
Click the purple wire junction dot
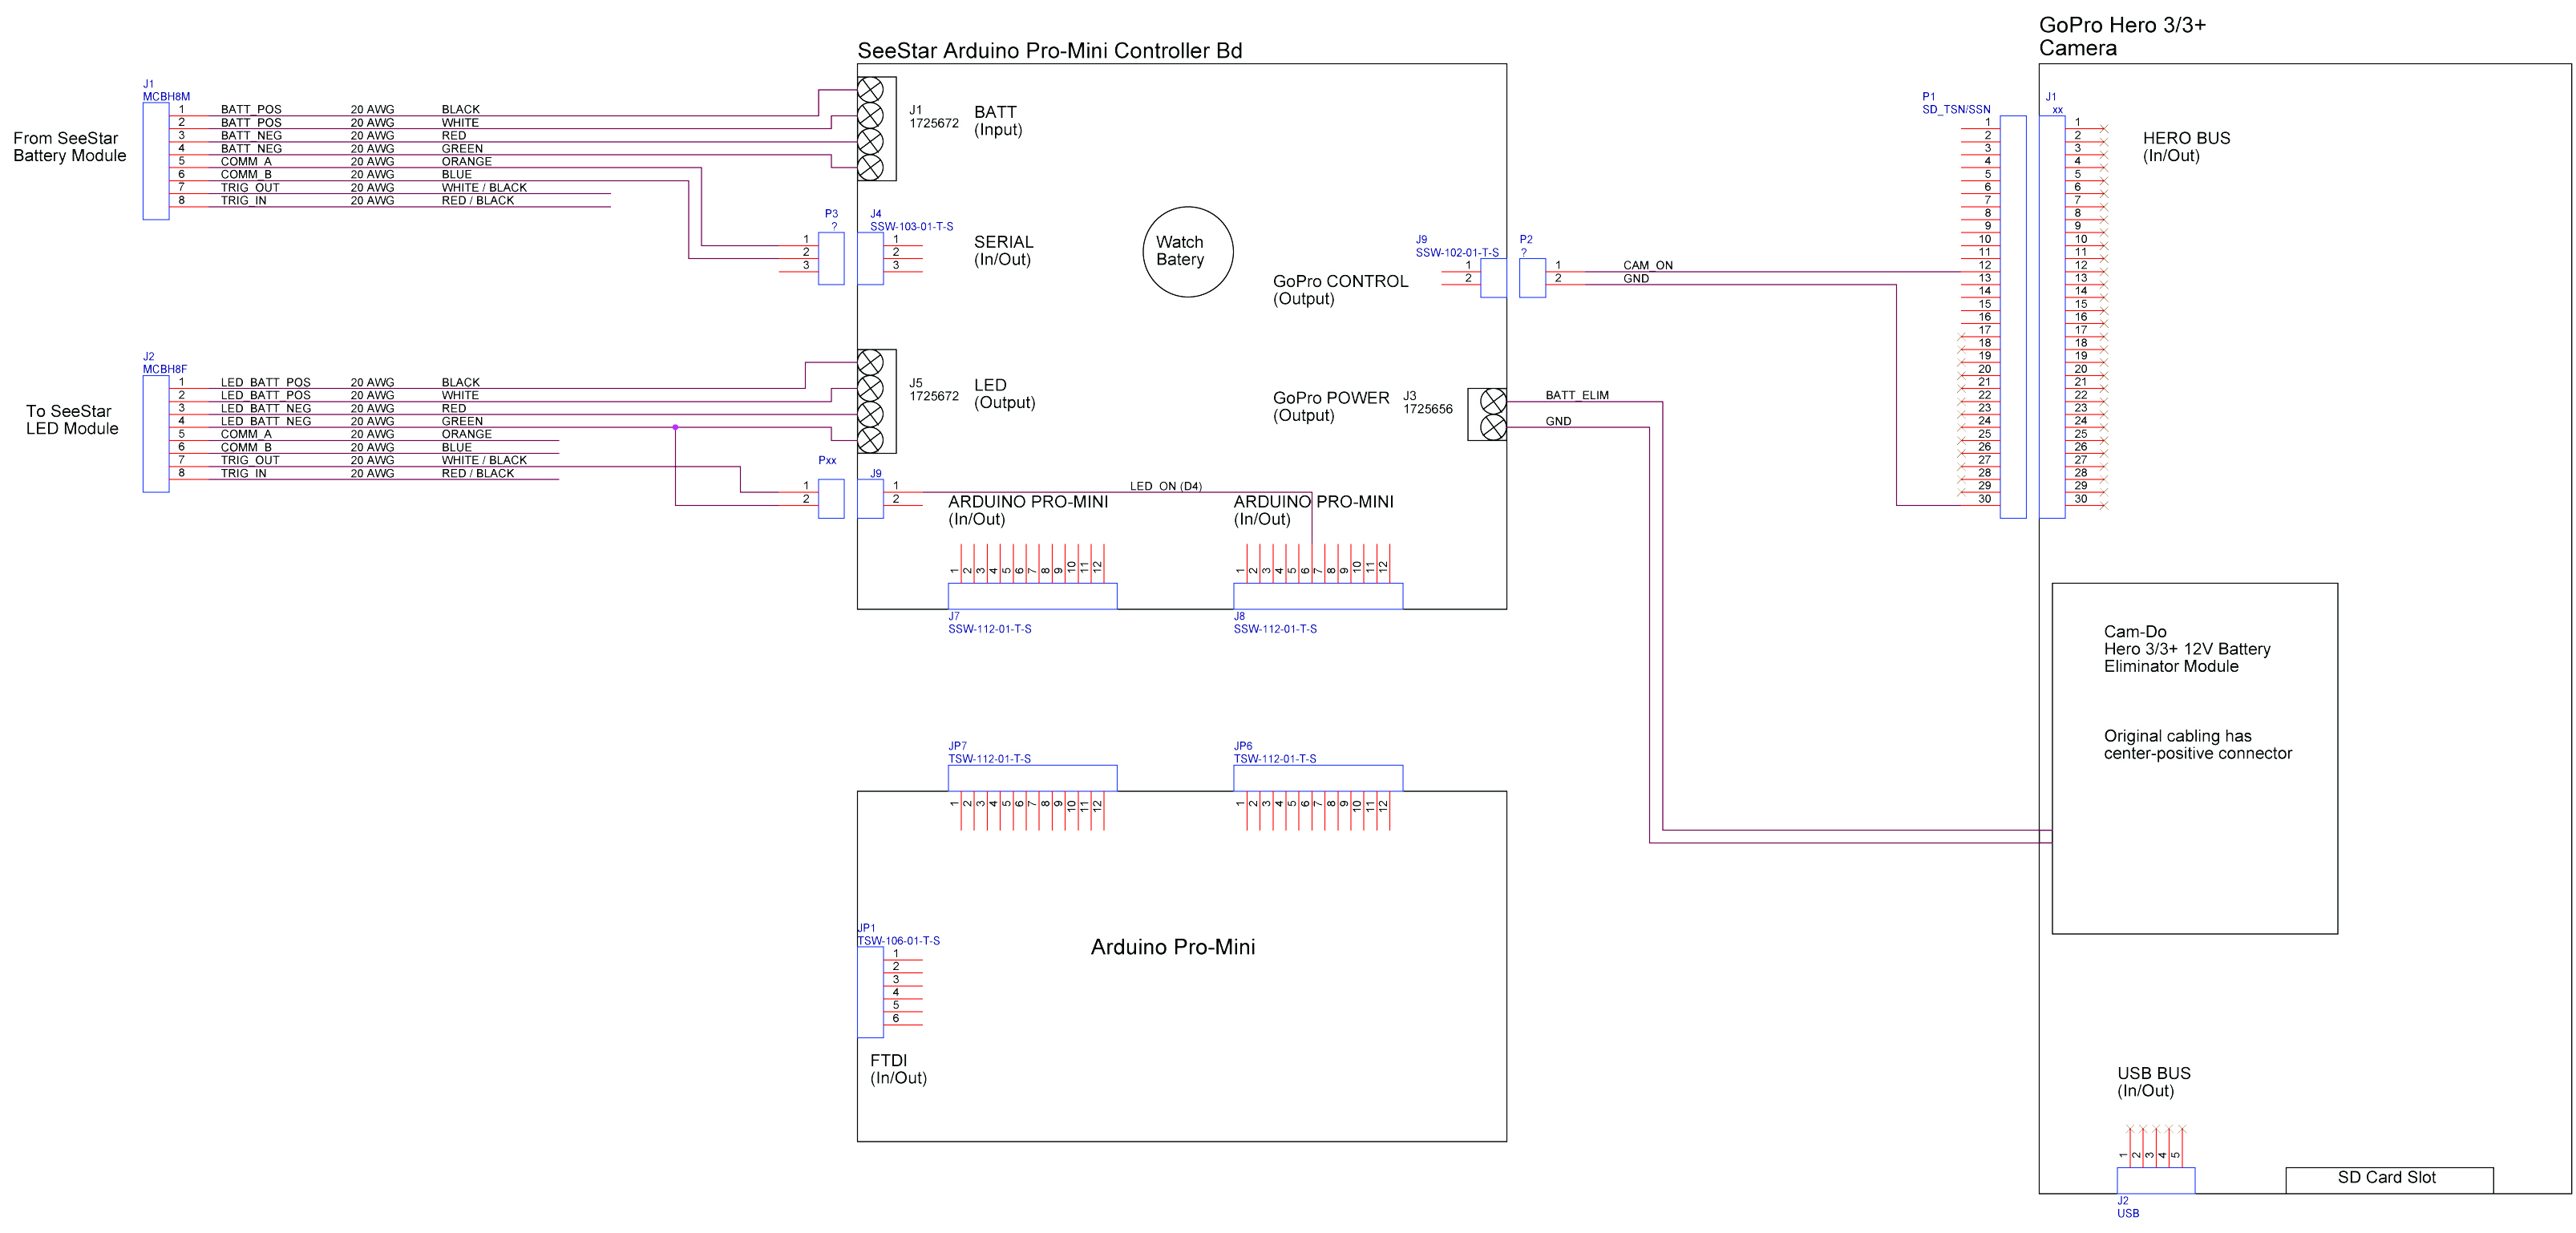[675, 427]
